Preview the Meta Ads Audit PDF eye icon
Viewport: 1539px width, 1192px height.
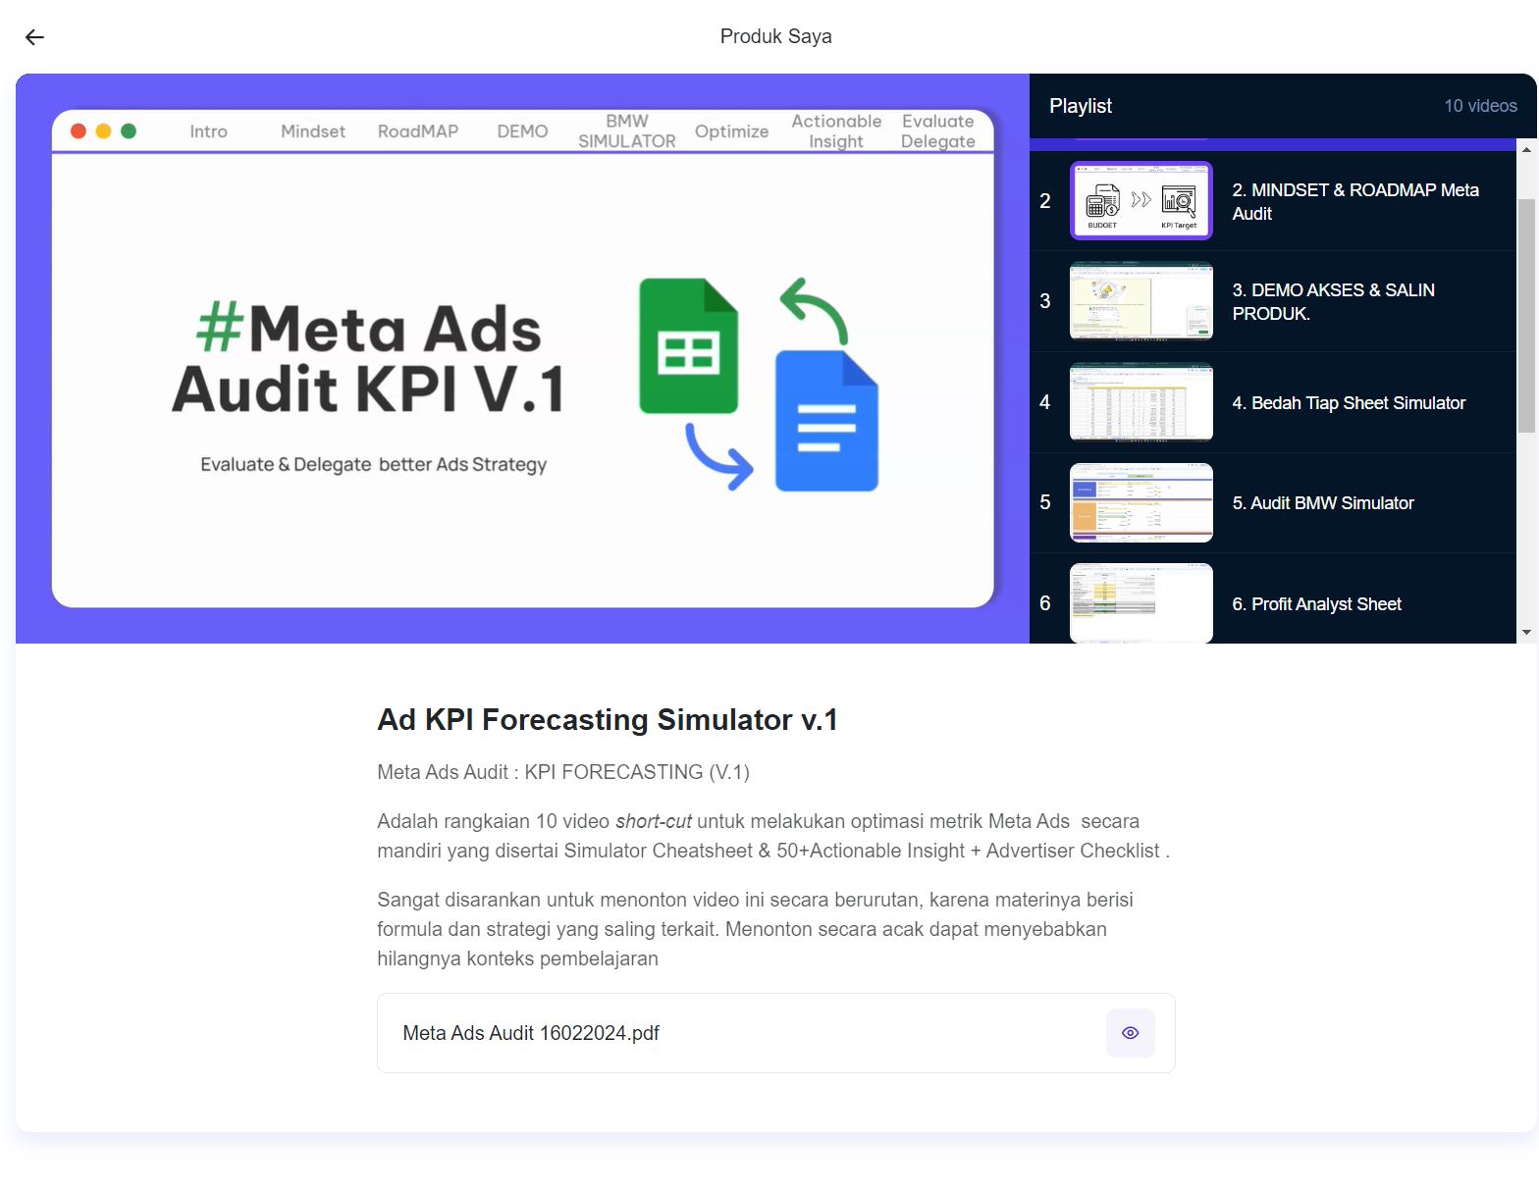[x=1130, y=1033]
